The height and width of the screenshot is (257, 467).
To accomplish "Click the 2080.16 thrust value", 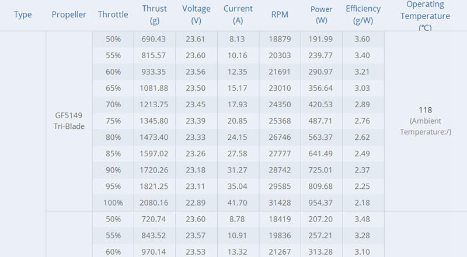I will point(154,202).
